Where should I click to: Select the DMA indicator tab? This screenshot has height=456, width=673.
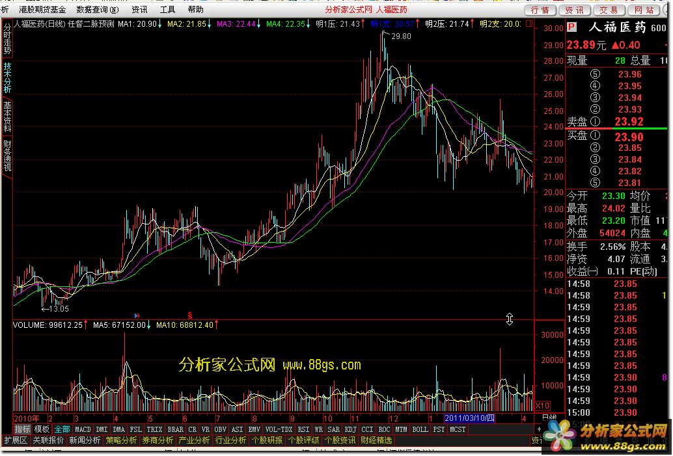click(118, 429)
